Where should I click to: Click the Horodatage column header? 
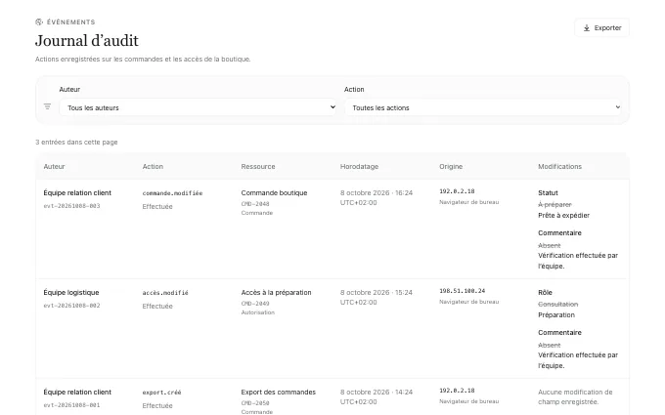(359, 166)
